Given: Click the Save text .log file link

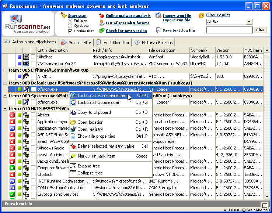Looking at the screenshot, I should pyautogui.click(x=179, y=30).
